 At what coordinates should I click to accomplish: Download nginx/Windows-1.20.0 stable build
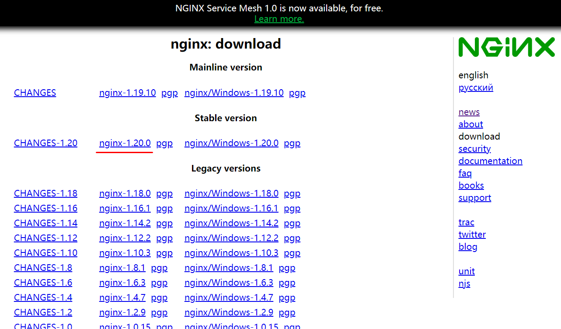pos(231,143)
